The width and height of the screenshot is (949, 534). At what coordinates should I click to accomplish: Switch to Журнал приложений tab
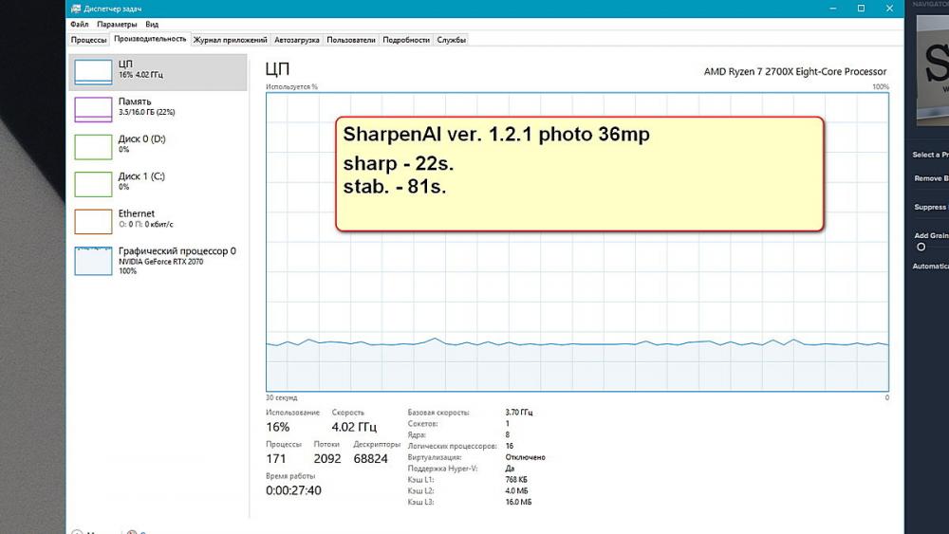click(x=230, y=40)
